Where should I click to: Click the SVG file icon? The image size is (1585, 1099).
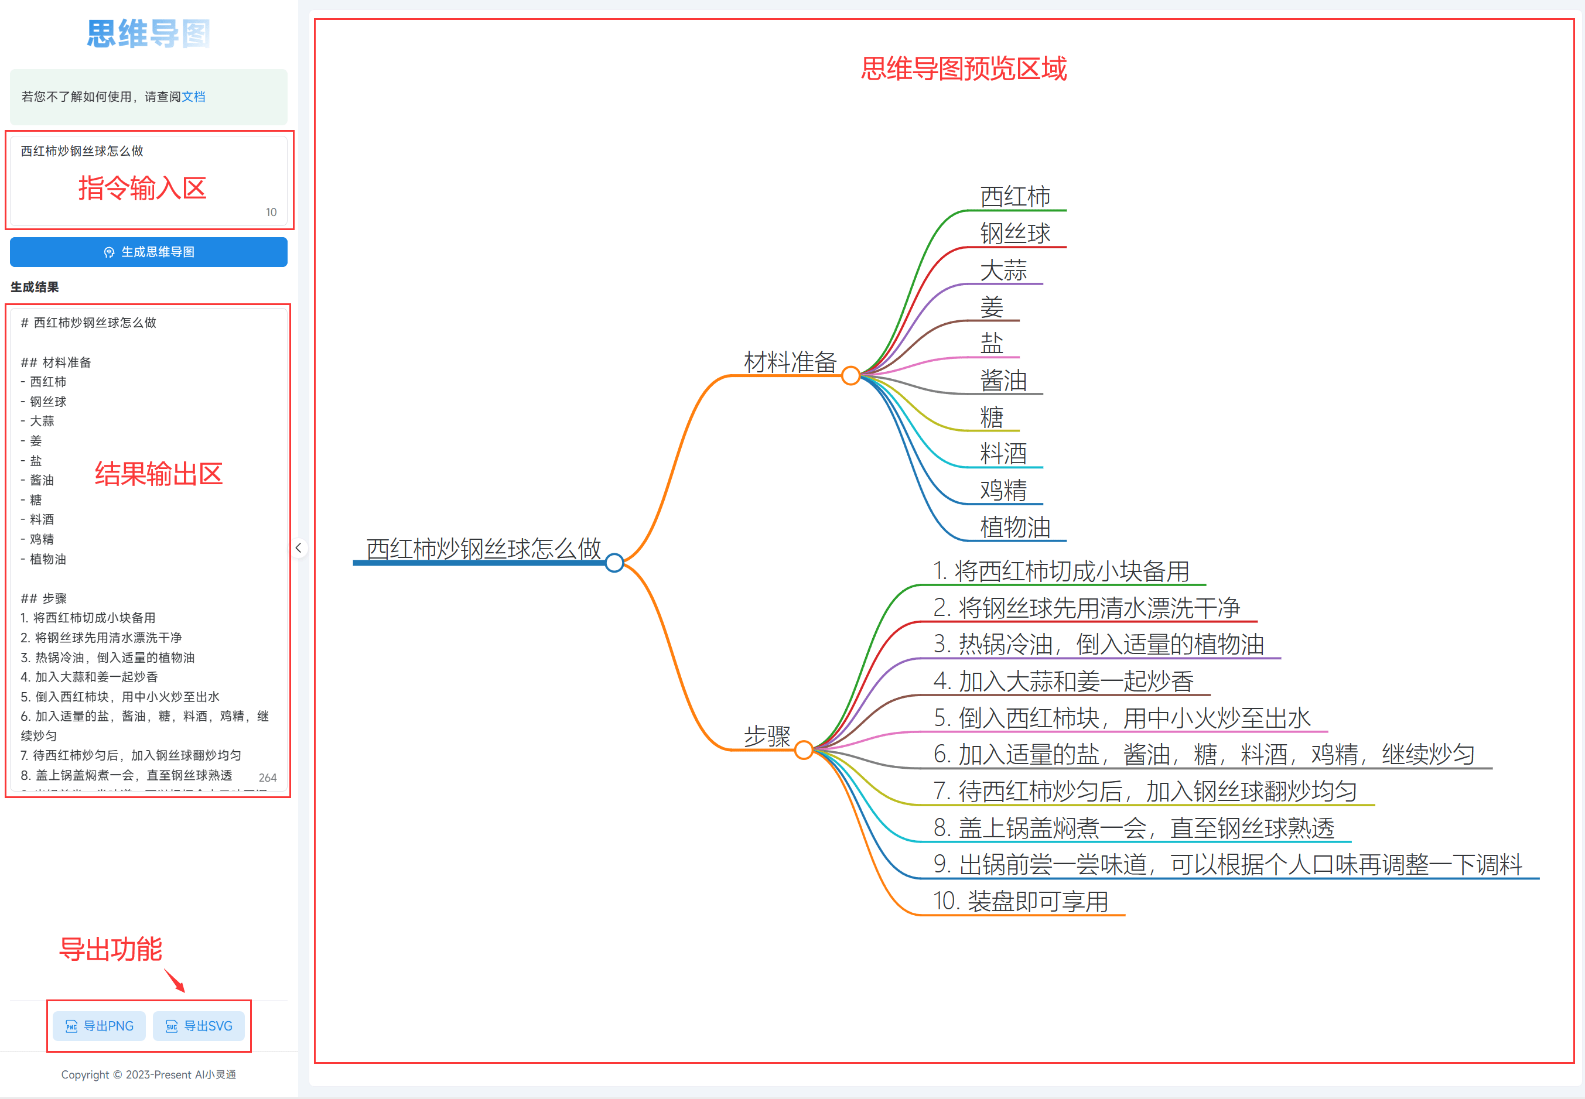coord(172,1026)
